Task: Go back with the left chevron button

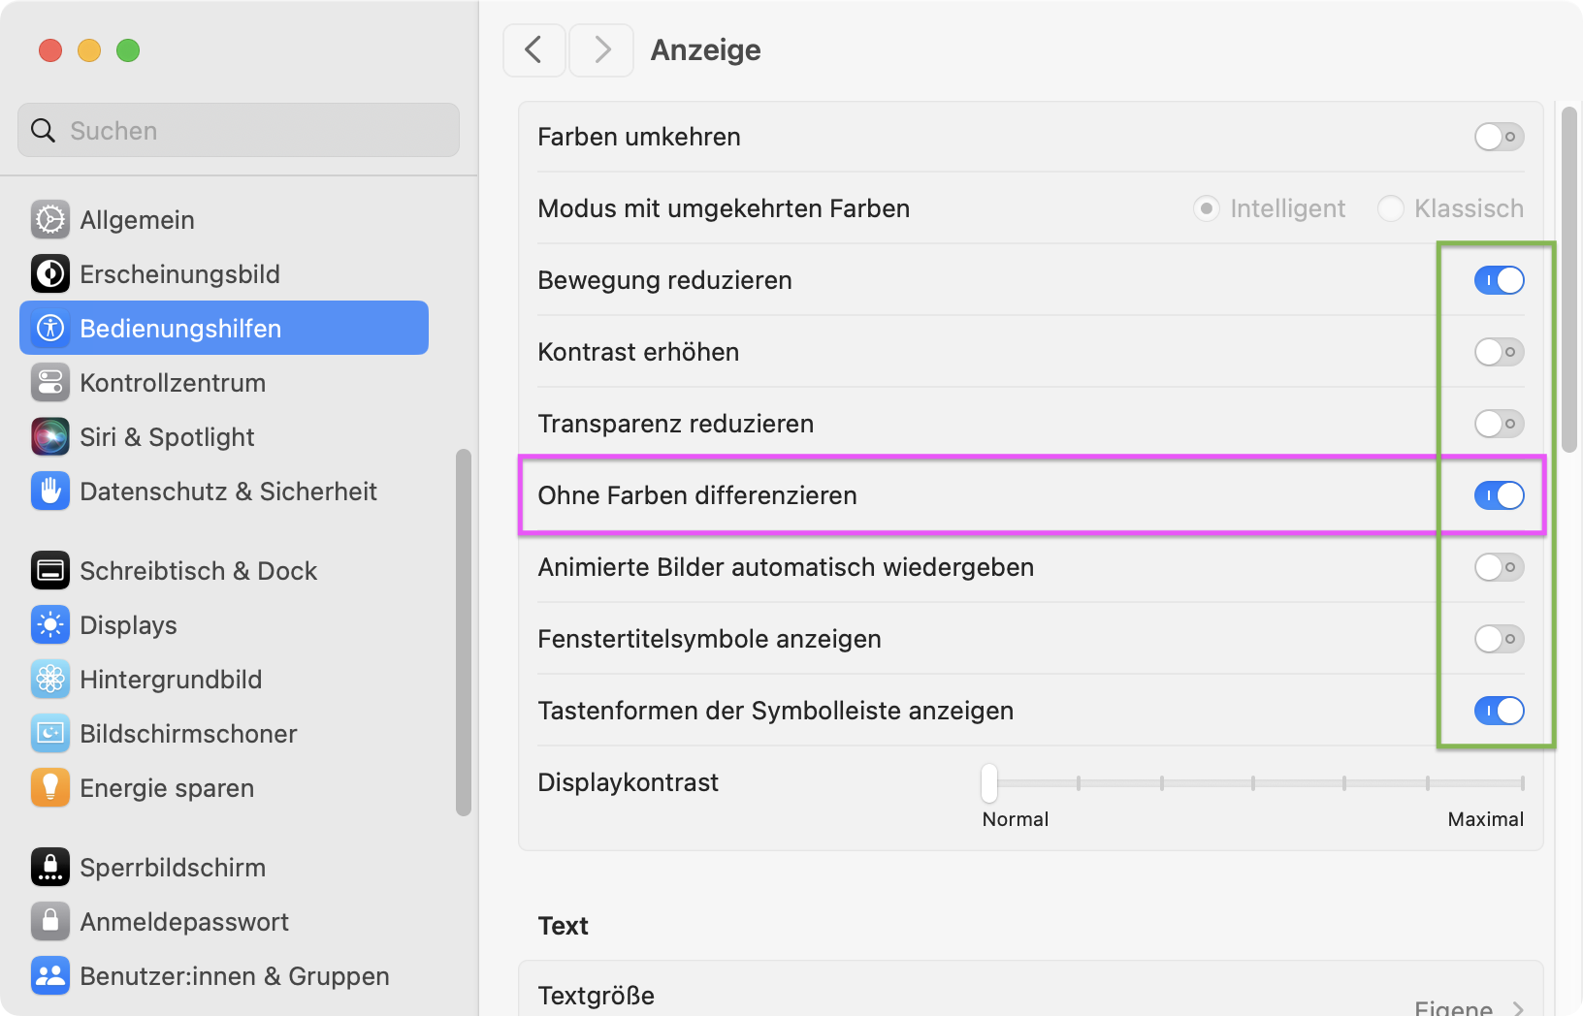Action: (x=533, y=50)
